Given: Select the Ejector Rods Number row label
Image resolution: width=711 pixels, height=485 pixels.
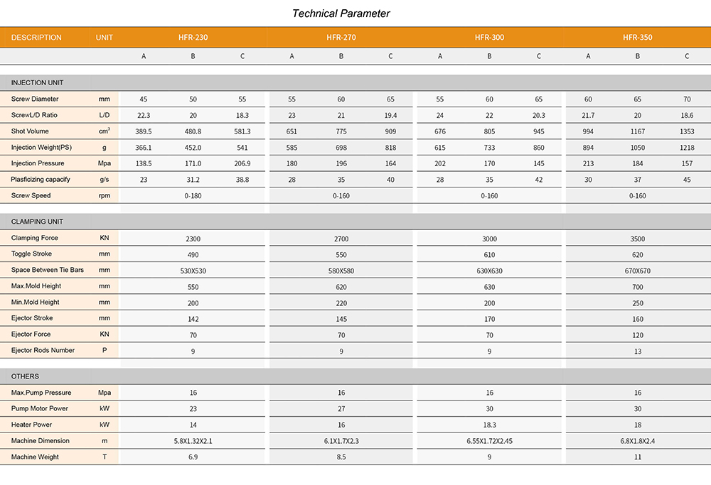Looking at the screenshot, I should tap(43, 350).
